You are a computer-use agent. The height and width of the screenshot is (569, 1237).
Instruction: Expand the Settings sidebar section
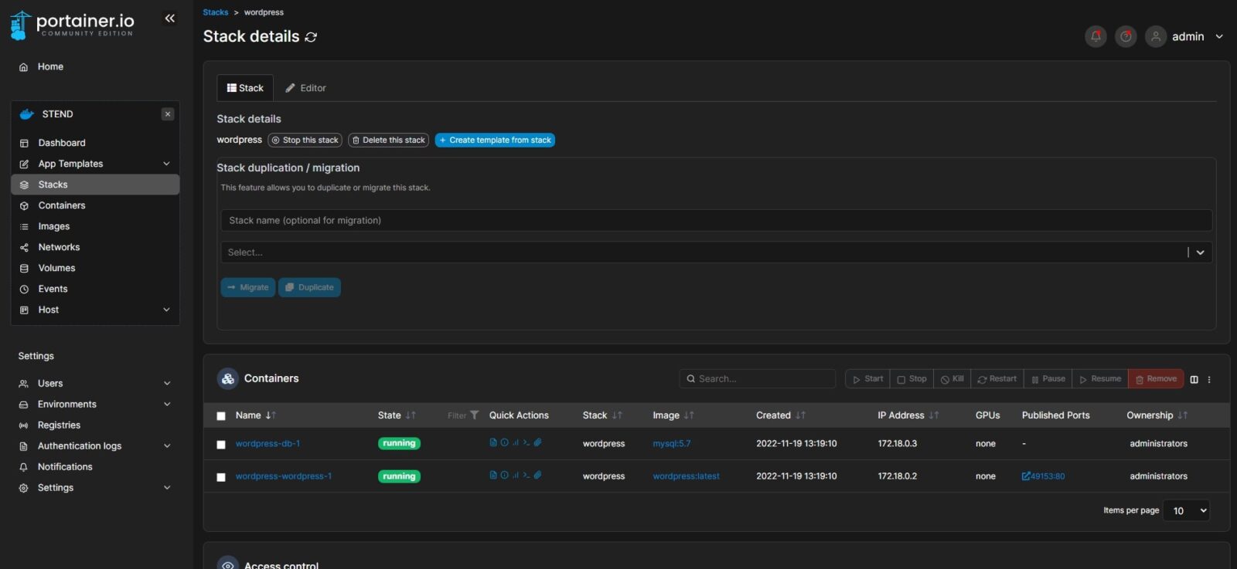pyautogui.click(x=166, y=487)
